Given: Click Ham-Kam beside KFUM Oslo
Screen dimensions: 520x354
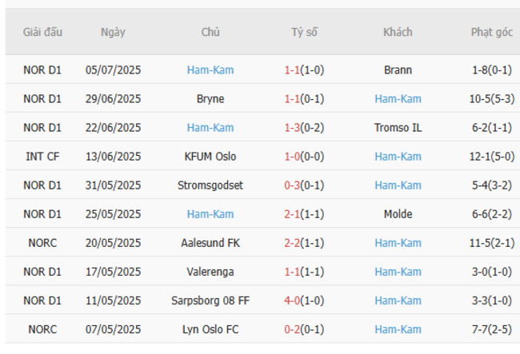Looking at the screenshot, I should 398,157.
